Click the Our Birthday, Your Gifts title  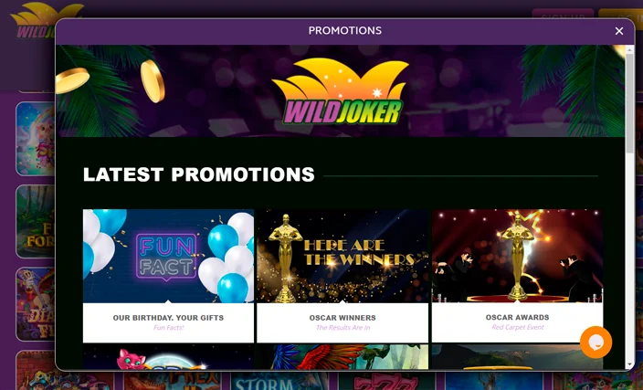pos(168,318)
